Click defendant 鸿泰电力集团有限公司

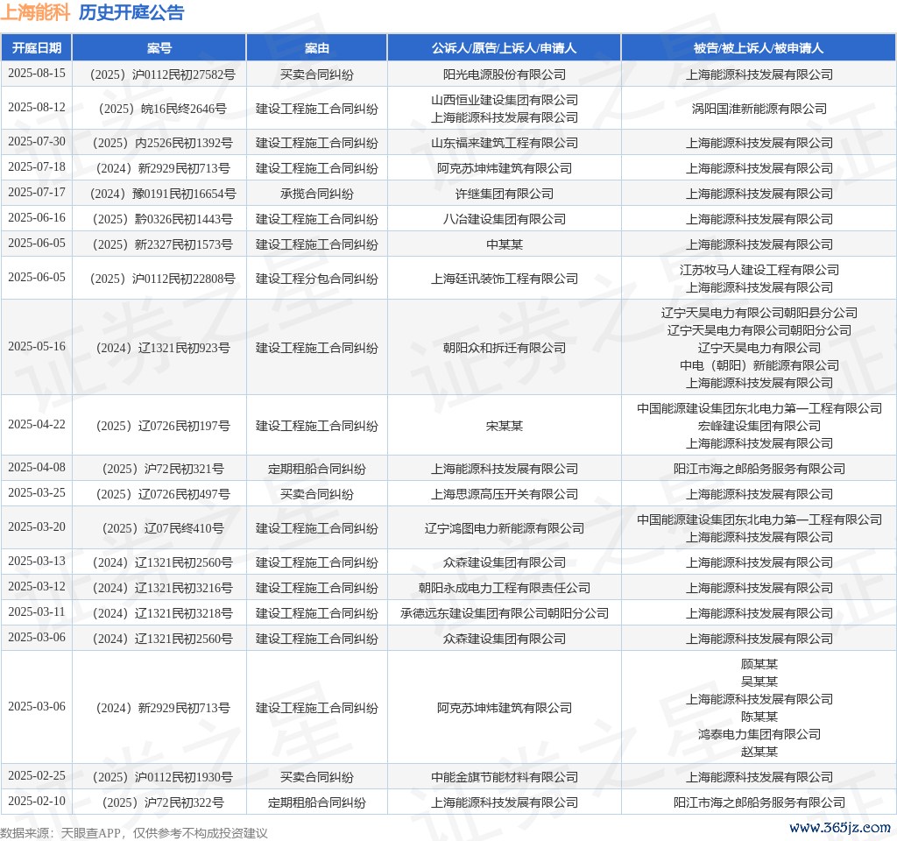[759, 734]
